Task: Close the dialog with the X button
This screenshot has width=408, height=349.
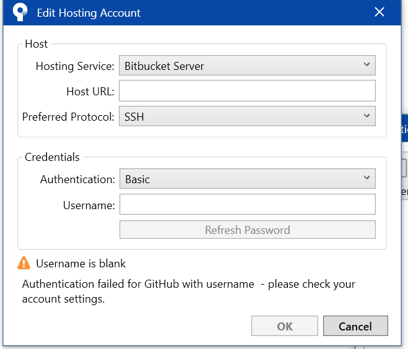Action: (x=380, y=12)
